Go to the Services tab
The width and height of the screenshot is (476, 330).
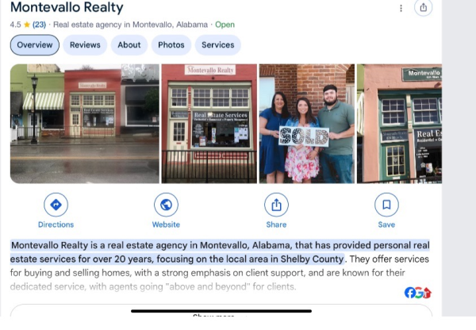tap(218, 45)
